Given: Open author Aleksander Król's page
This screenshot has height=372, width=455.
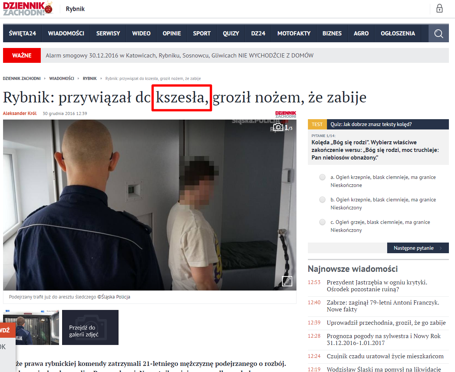Looking at the screenshot, I should click(19, 113).
